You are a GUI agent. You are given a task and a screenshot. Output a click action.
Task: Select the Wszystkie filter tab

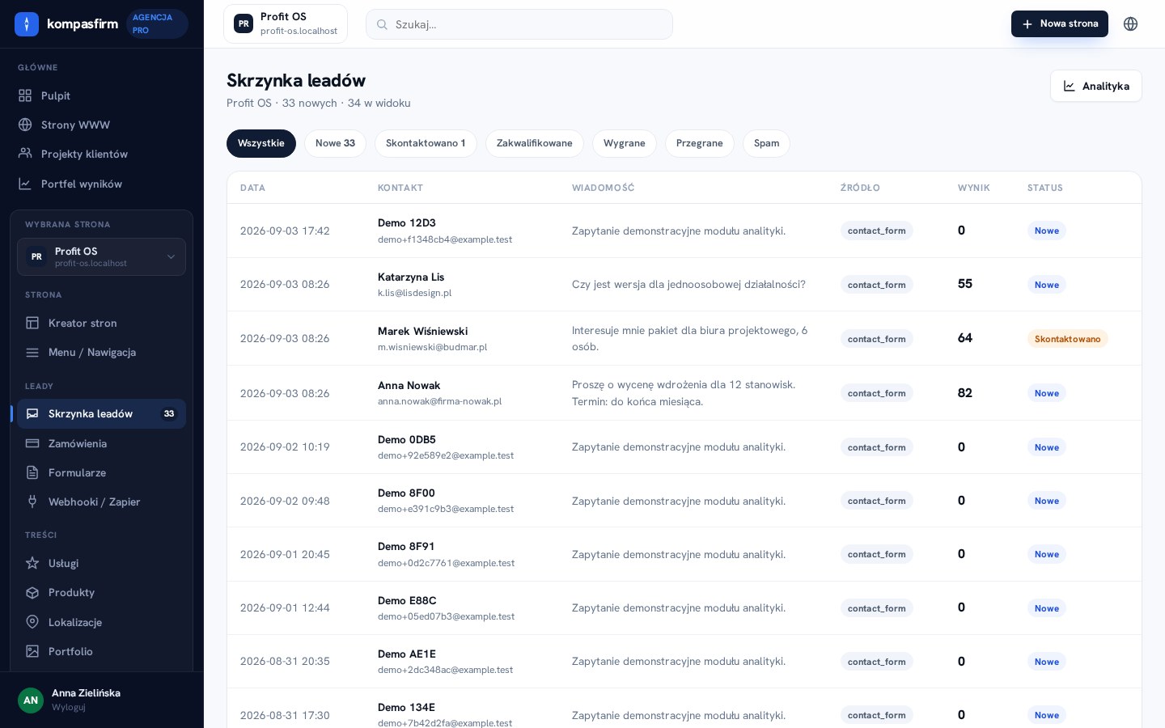coord(261,143)
